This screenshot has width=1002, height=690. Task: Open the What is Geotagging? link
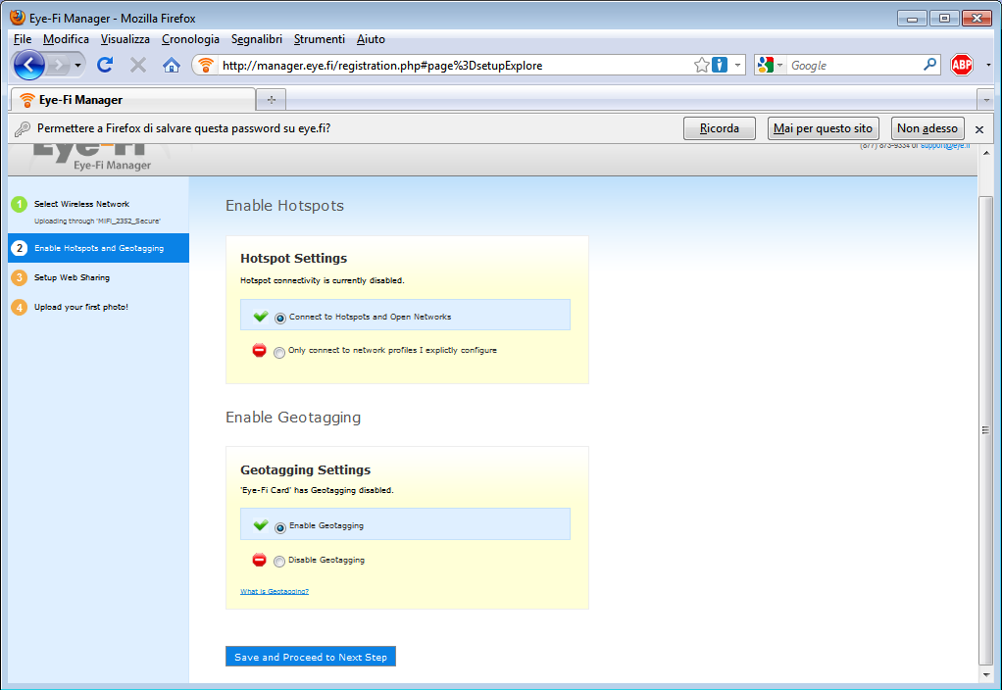coord(275,592)
